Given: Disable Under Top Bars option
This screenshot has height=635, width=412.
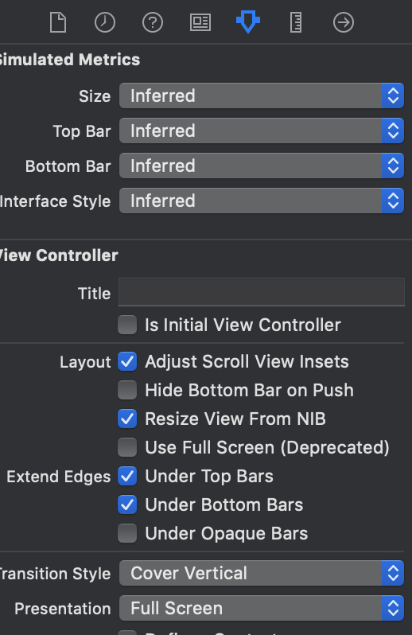Looking at the screenshot, I should (127, 476).
